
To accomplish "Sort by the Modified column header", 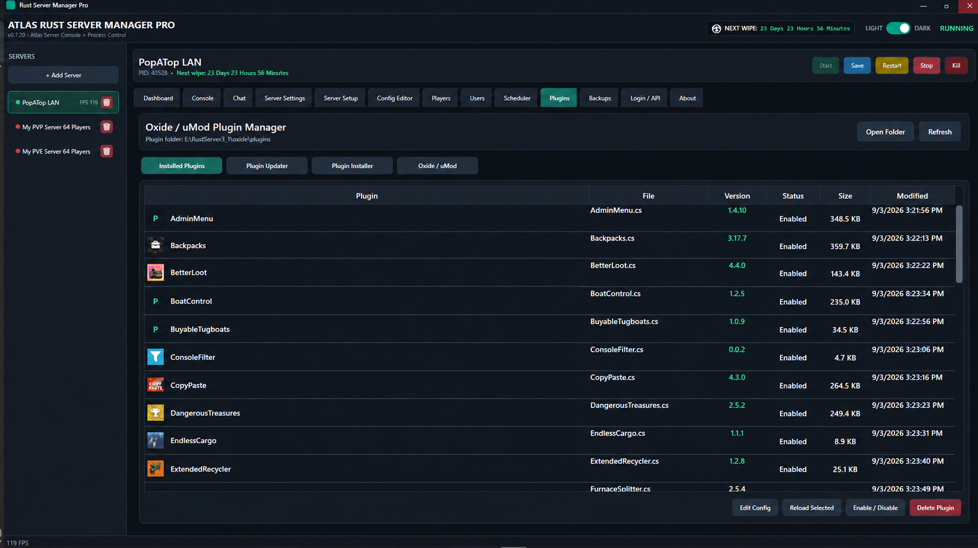I will click(x=912, y=196).
